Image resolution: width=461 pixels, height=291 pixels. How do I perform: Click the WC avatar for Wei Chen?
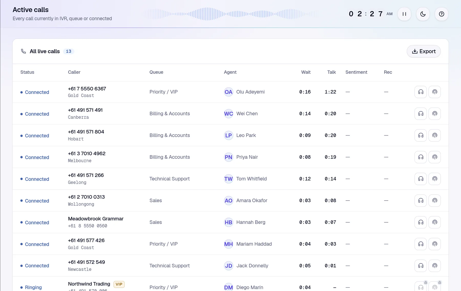point(228,113)
